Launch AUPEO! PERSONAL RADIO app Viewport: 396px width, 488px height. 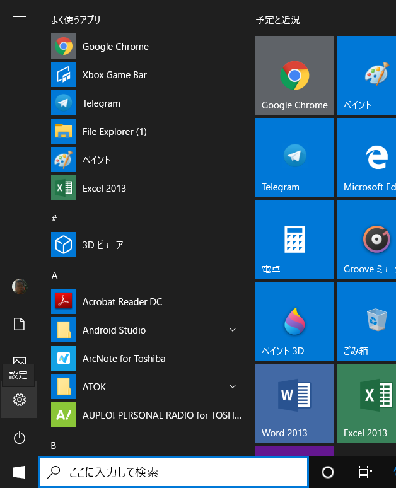(x=146, y=415)
